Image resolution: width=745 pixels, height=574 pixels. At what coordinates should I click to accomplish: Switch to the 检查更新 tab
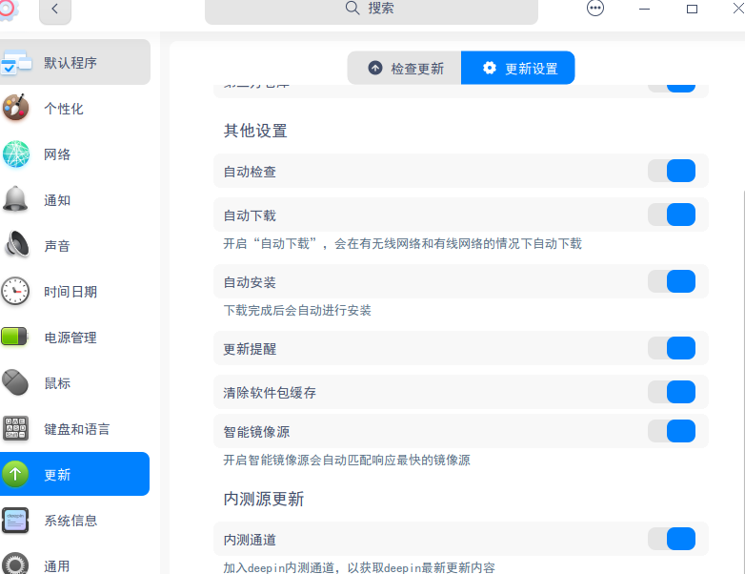tap(404, 68)
